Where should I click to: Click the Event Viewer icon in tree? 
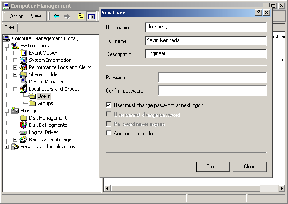(23, 53)
